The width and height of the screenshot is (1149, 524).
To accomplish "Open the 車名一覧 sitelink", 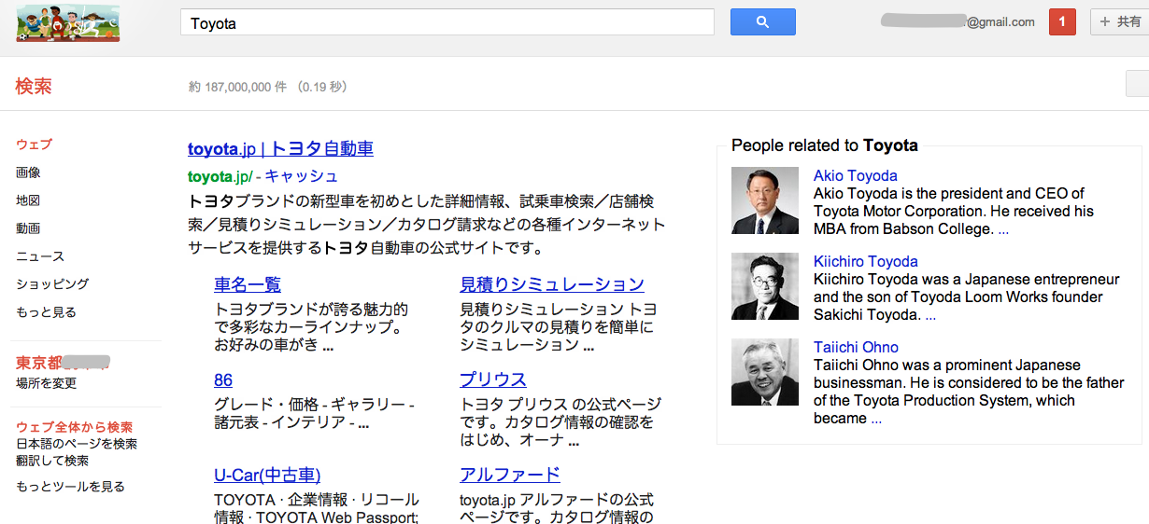I will 248,284.
